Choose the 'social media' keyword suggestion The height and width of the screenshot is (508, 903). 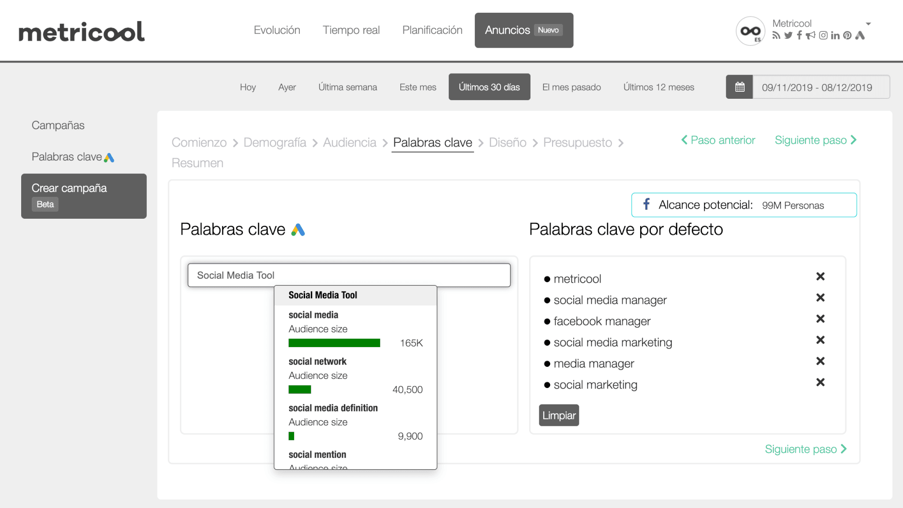coord(355,329)
